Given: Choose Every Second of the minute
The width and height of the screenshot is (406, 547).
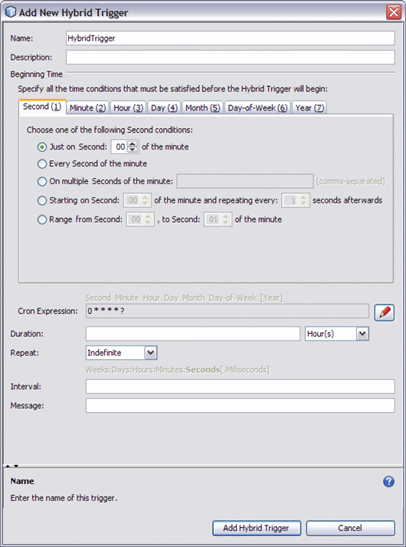Looking at the screenshot, I should (42, 163).
